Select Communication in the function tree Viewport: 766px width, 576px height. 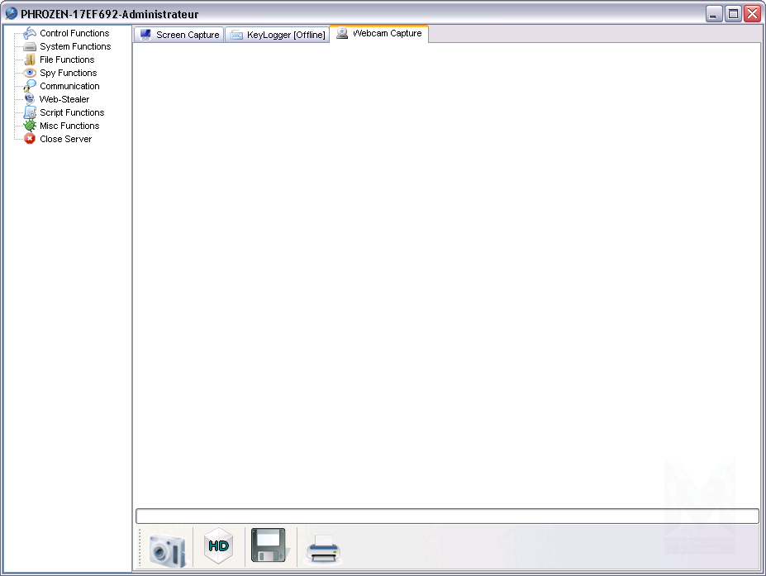pos(69,86)
